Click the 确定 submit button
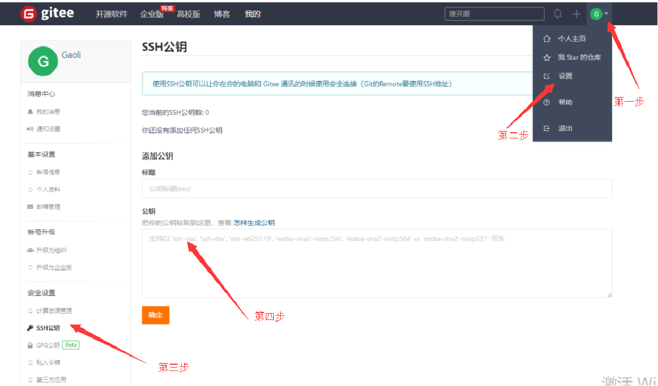 pyautogui.click(x=155, y=315)
